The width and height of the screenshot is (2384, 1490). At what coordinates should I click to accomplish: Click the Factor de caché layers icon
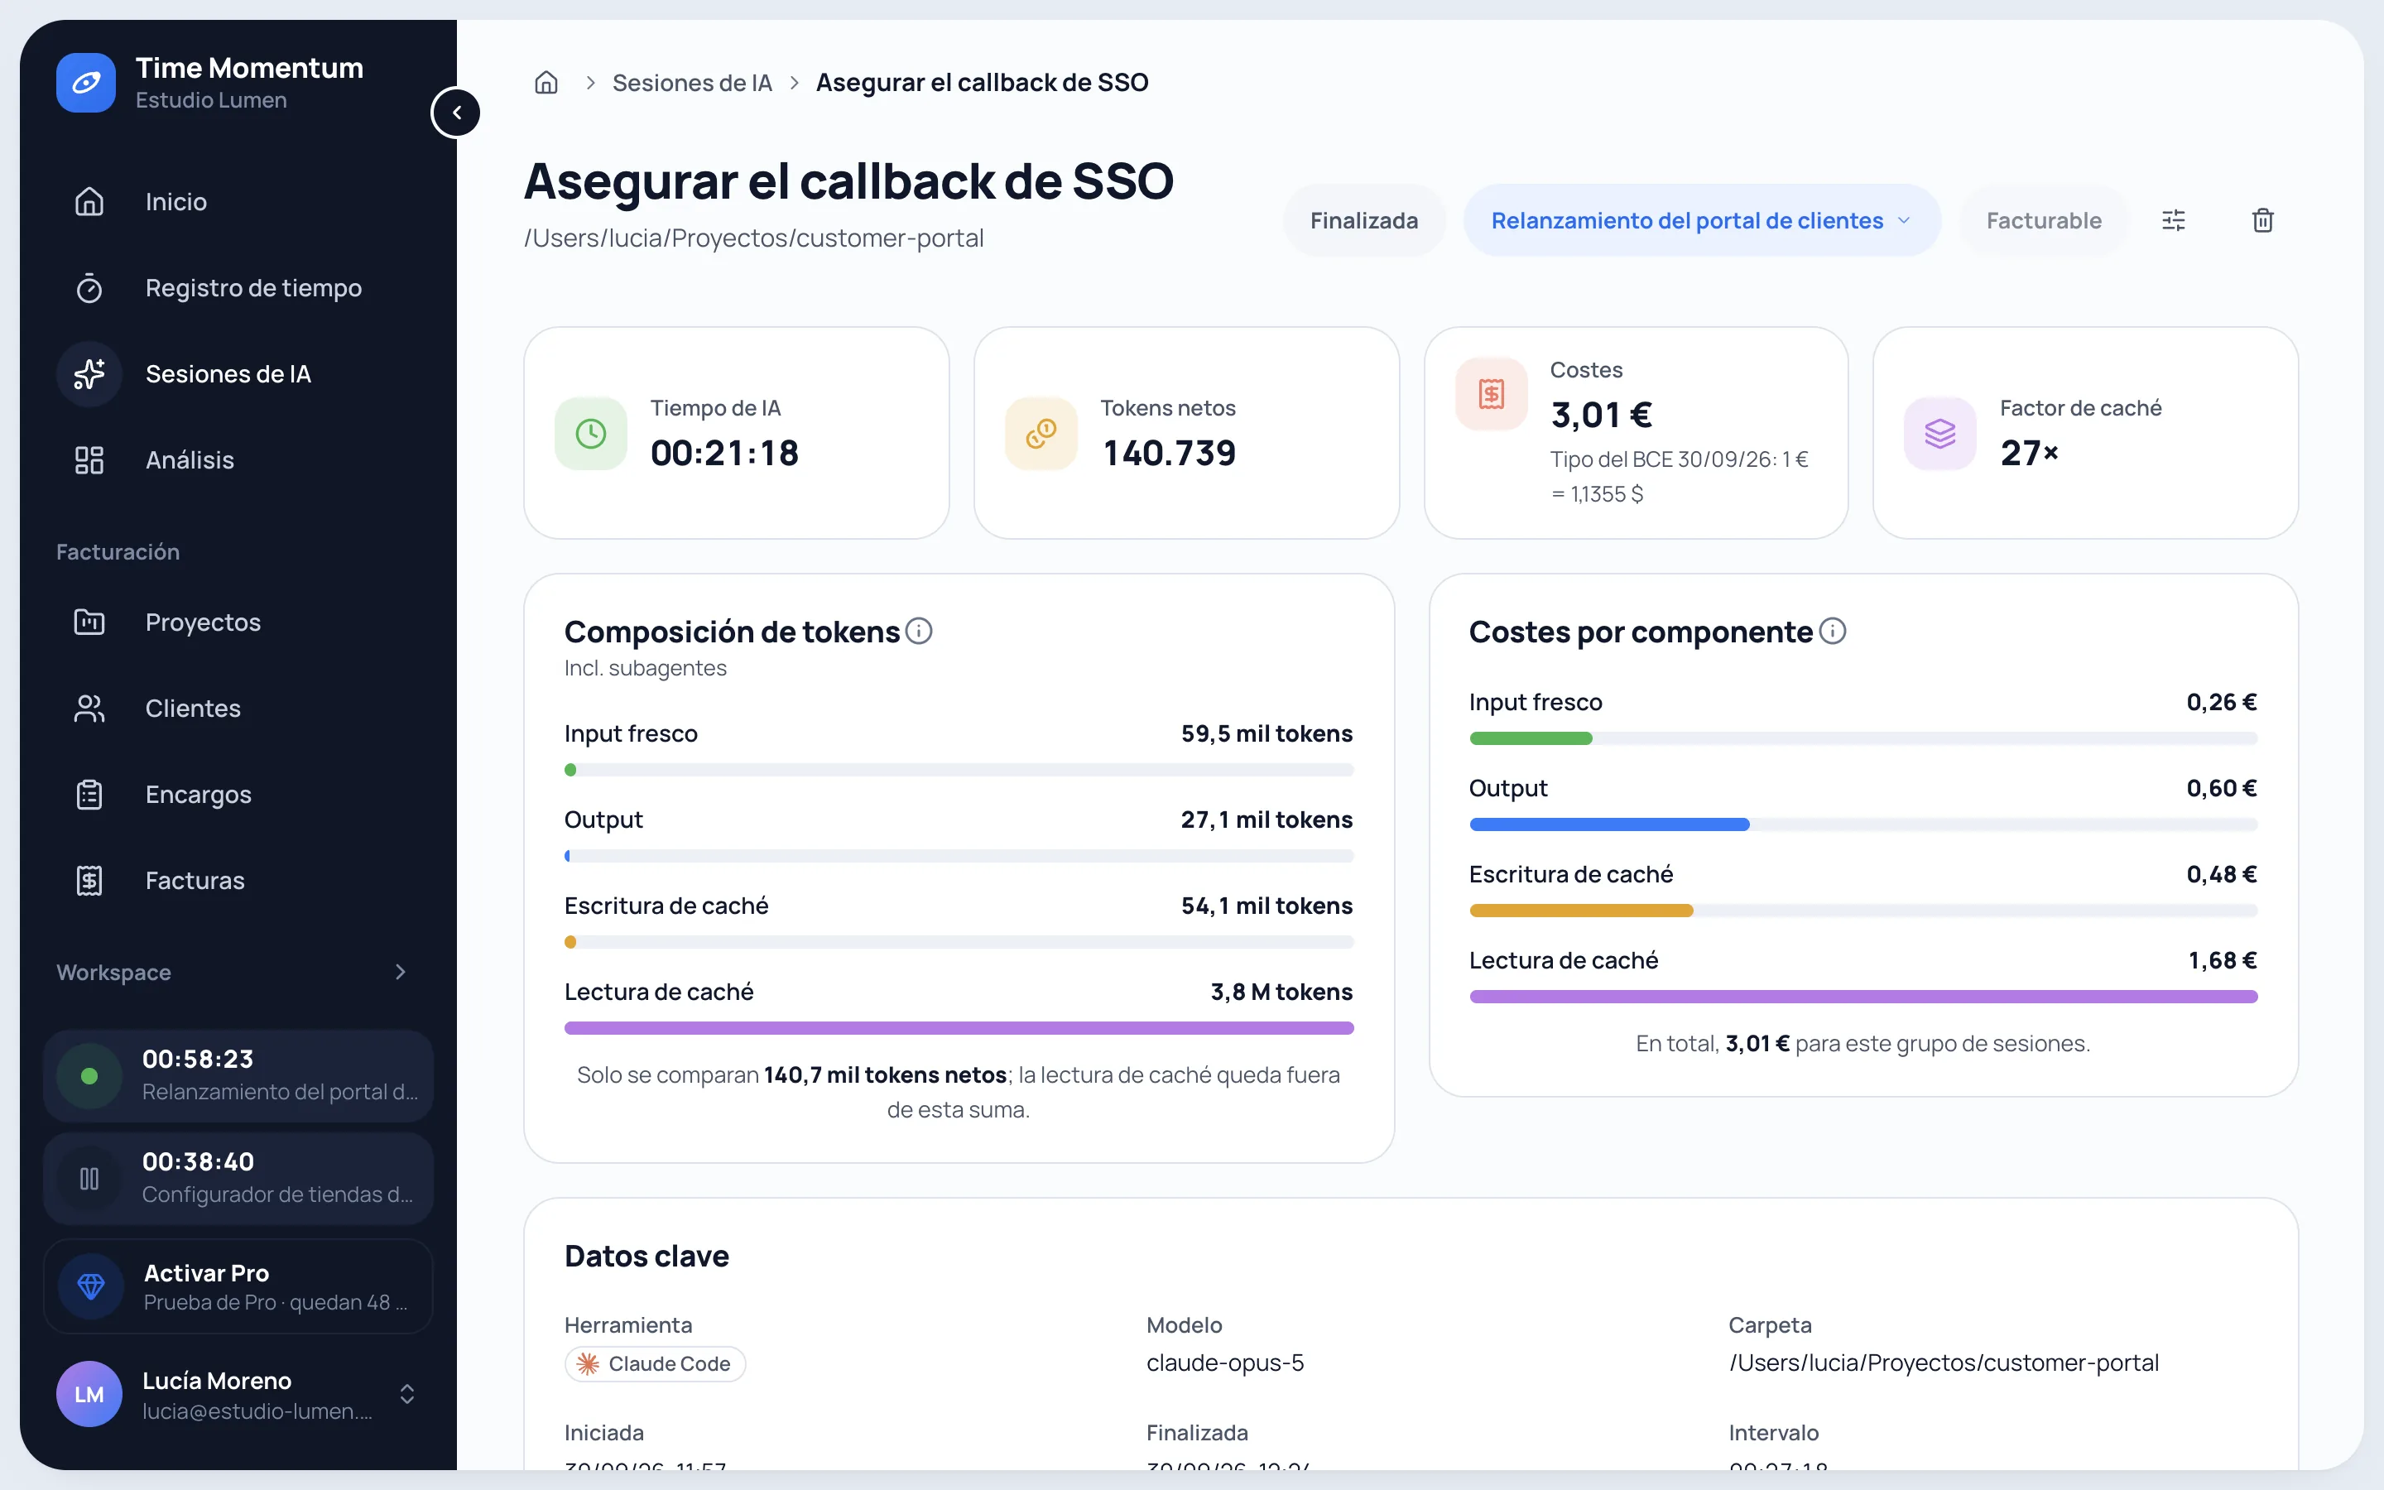pyautogui.click(x=1940, y=434)
